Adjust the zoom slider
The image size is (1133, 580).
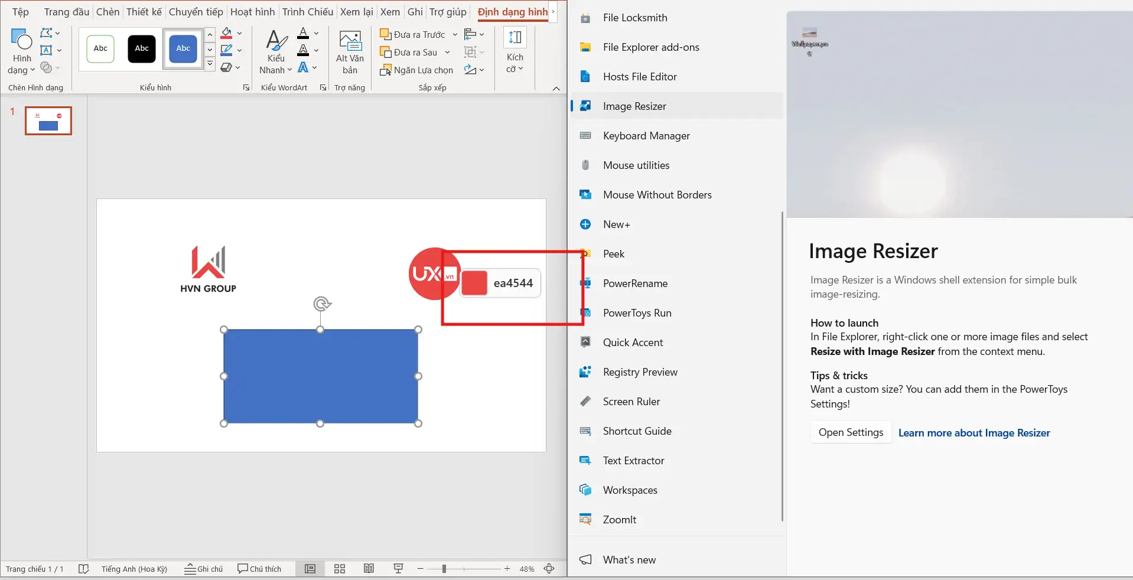pyautogui.click(x=445, y=568)
